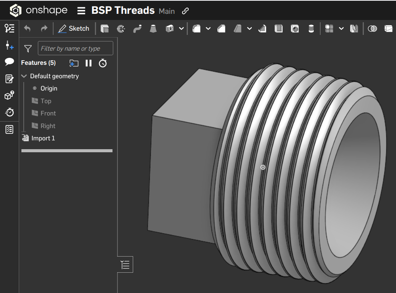The image size is (396, 293).
Task: Show regeneration times stopwatch
Action: [103, 63]
